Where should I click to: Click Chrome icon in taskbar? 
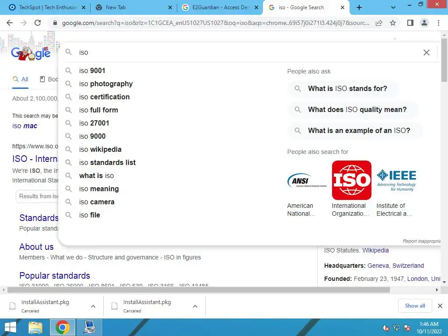63,327
